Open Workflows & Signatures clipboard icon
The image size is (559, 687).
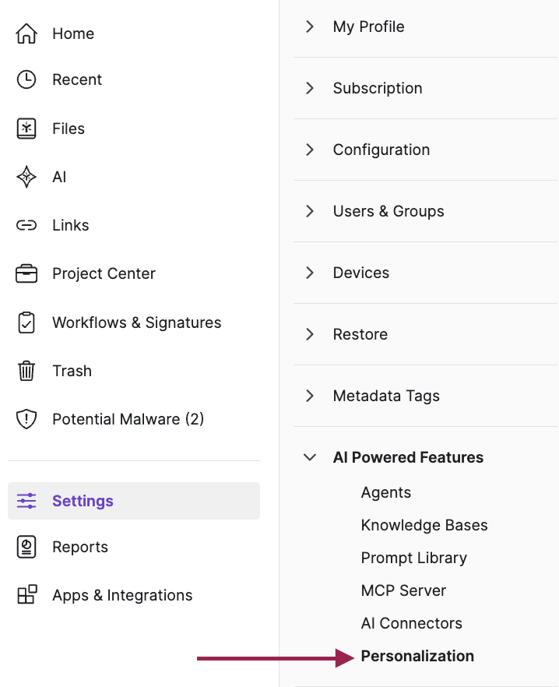tap(26, 322)
